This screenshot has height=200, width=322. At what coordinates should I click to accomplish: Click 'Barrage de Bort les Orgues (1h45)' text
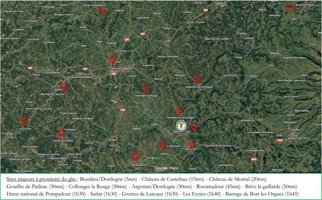pyautogui.click(x=262, y=194)
